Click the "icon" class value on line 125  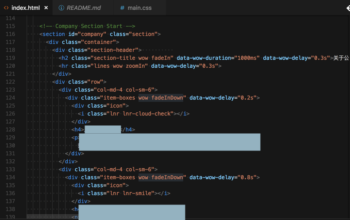[x=116, y=106]
